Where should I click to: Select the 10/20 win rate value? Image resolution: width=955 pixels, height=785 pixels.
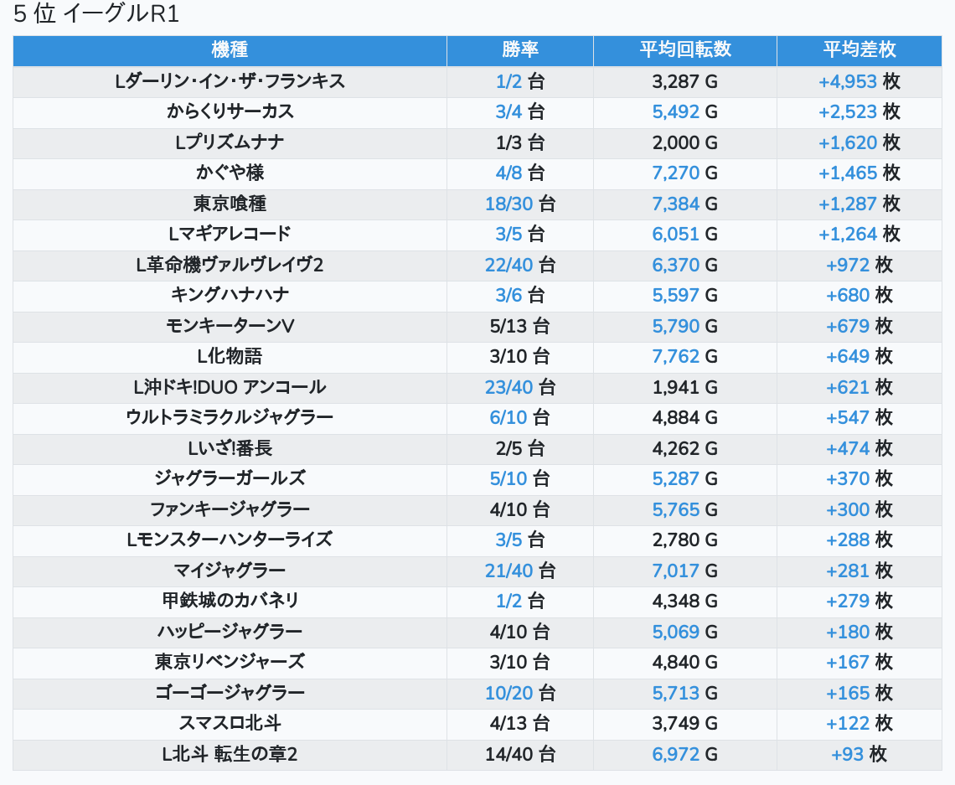click(509, 693)
